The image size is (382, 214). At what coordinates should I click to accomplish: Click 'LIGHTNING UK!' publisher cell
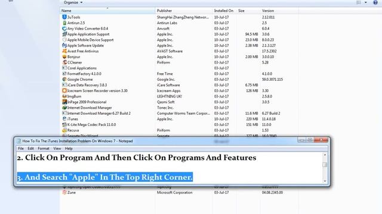170,96
